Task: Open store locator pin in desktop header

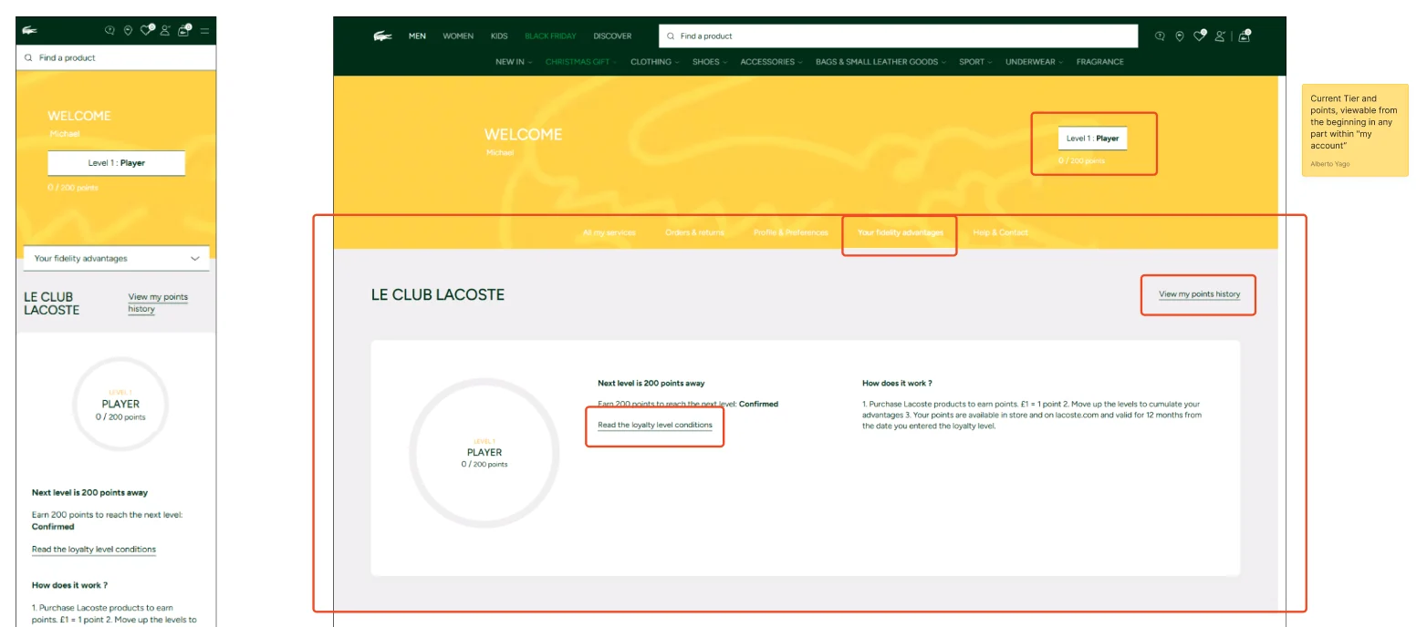Action: click(1180, 36)
